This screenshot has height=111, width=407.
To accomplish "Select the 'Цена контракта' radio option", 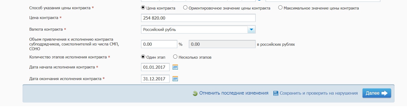I will tap(143, 8).
